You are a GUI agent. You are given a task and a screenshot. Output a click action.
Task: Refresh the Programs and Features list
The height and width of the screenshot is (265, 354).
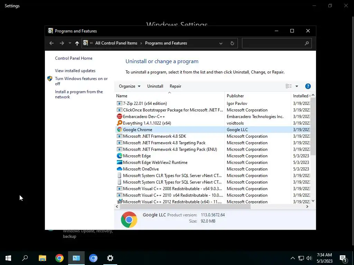pos(232,43)
